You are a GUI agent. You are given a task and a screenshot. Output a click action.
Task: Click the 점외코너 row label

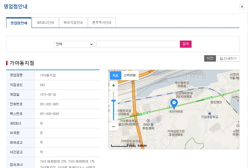click(x=16, y=165)
